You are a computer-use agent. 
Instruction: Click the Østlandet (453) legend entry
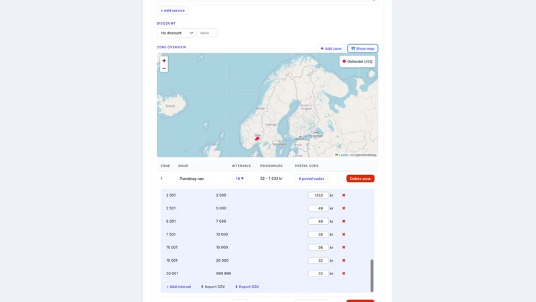click(357, 62)
